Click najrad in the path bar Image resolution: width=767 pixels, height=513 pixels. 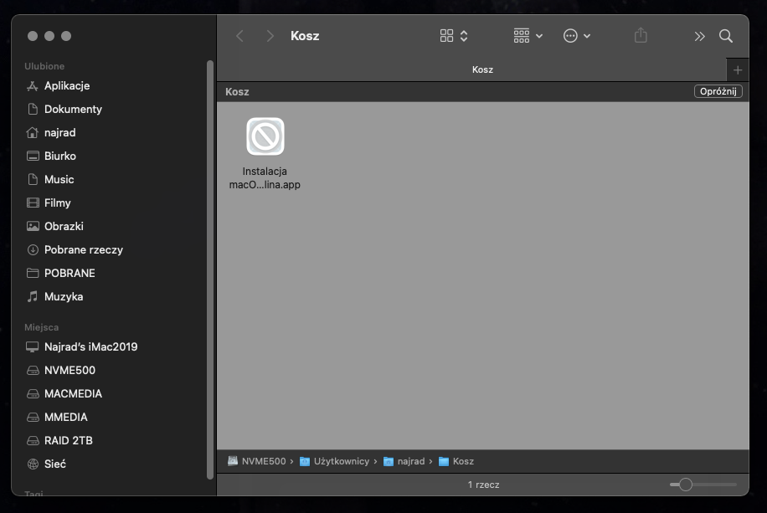pos(404,461)
